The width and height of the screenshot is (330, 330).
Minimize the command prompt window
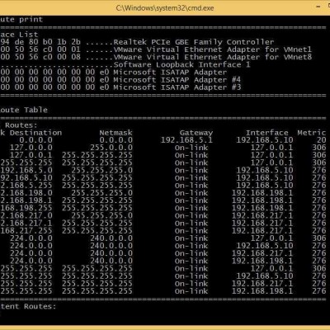(318, 7)
